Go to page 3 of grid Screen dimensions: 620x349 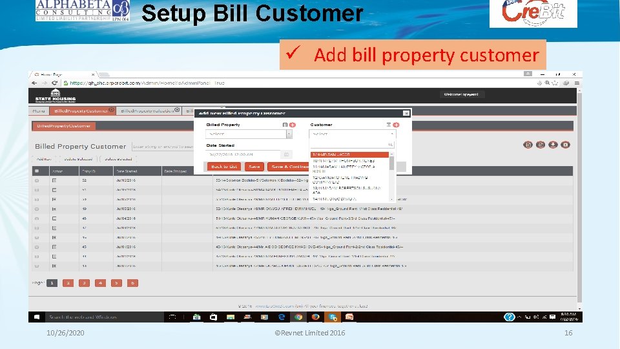84,283
